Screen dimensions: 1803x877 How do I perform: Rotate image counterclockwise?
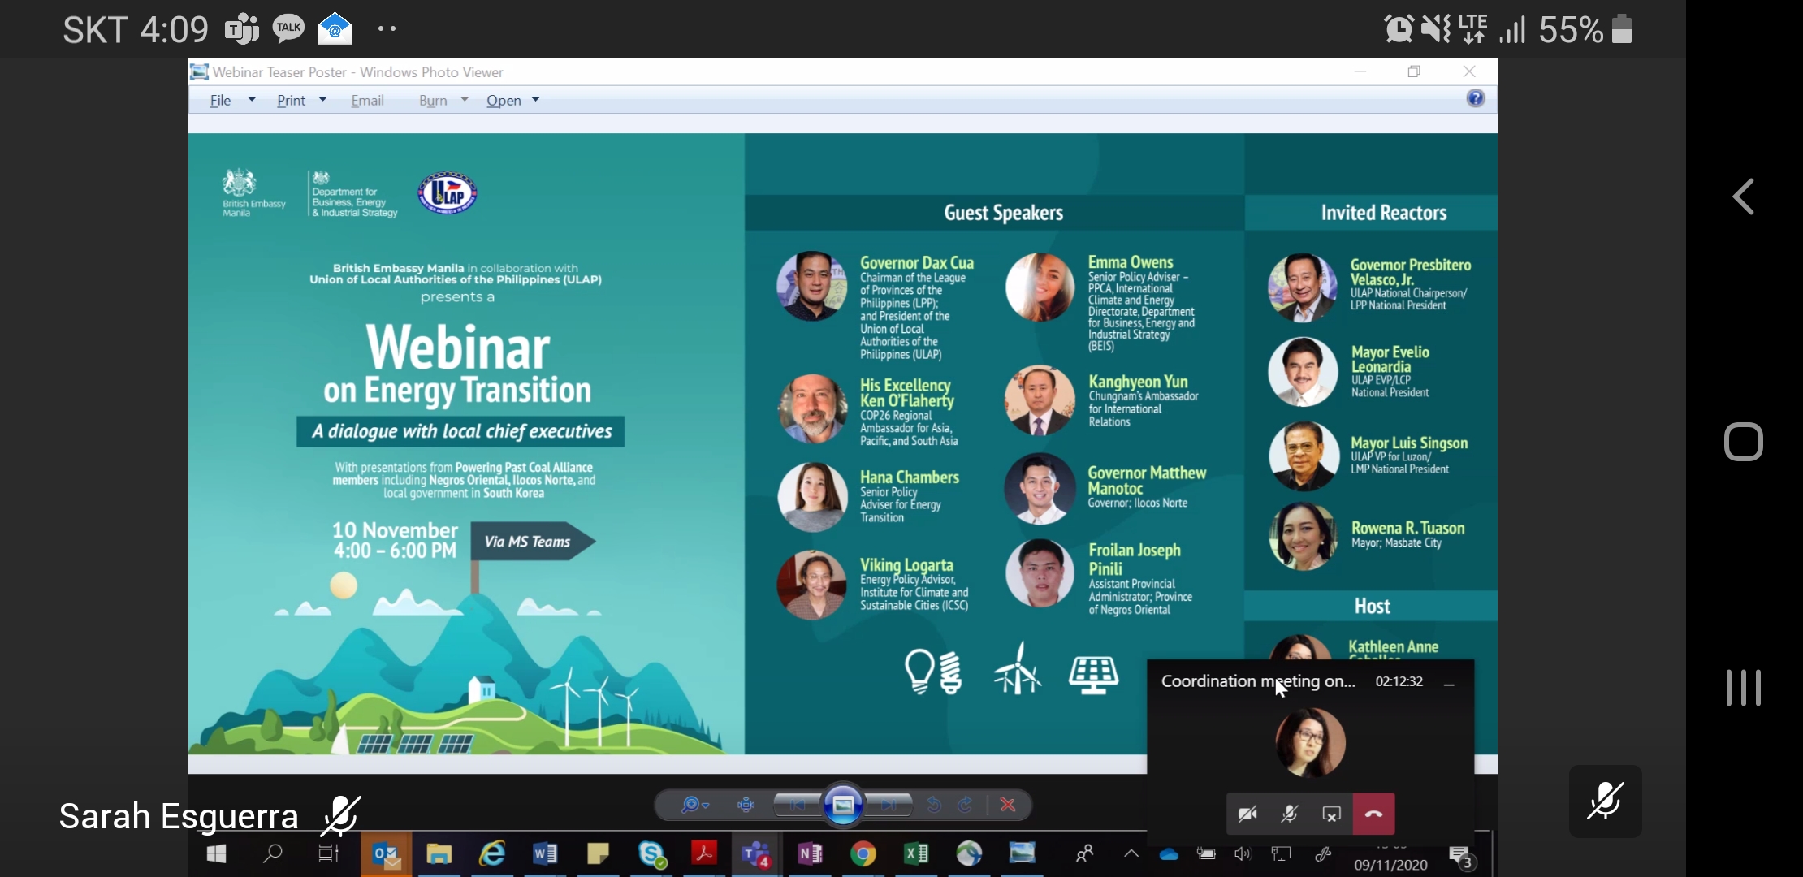pos(934,805)
